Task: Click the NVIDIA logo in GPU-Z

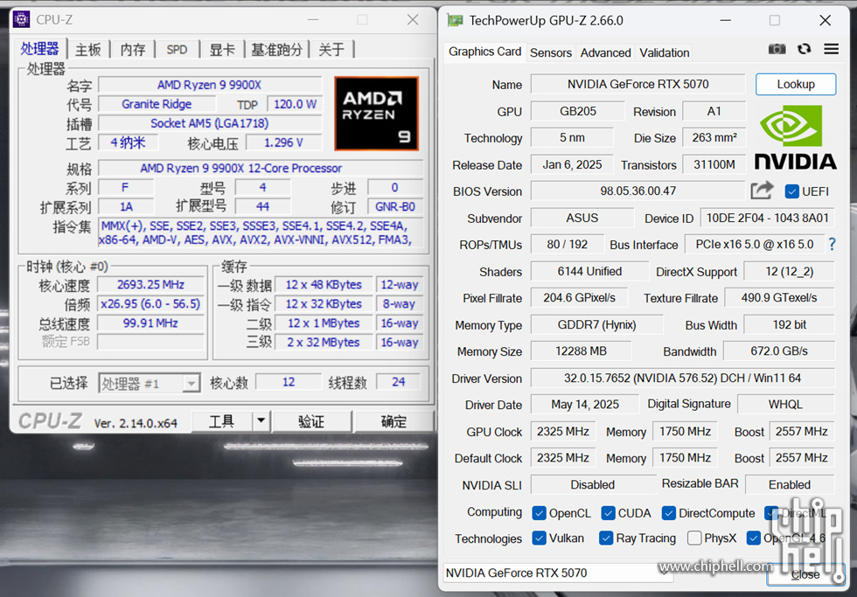Action: (795, 136)
